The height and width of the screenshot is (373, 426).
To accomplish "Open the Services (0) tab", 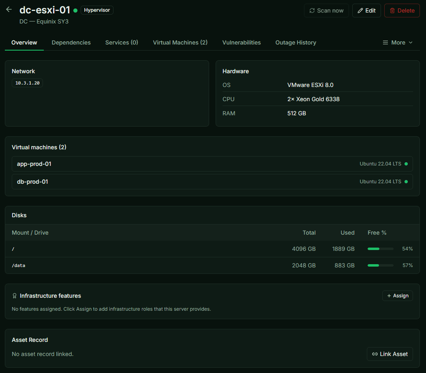I will point(122,42).
